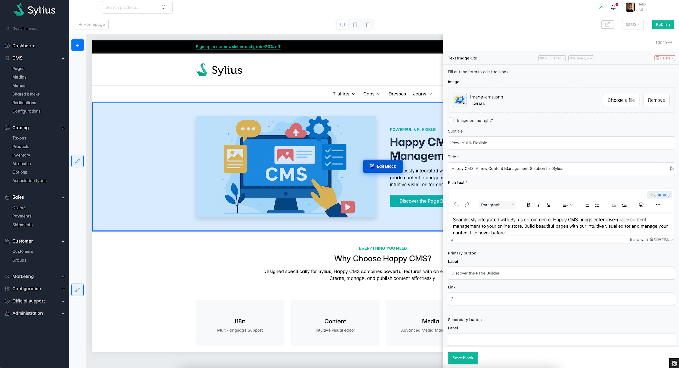The width and height of the screenshot is (679, 368).
Task: Open the T-shirts storefront menu
Action: pos(344,94)
